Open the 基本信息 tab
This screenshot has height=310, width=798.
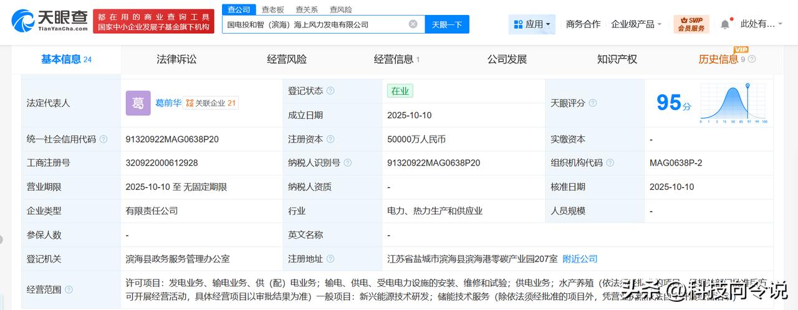coord(66,59)
